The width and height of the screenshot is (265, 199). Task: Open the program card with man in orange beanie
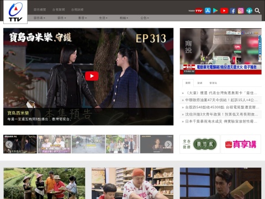coord(132,183)
